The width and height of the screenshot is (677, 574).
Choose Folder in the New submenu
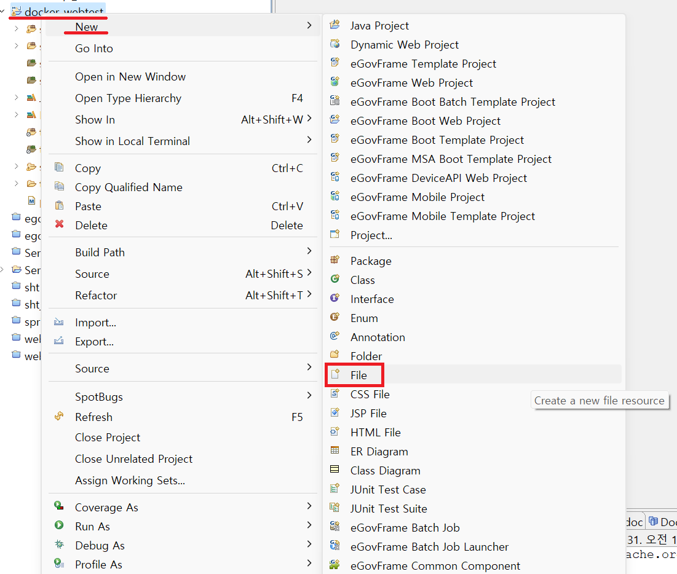pos(366,356)
